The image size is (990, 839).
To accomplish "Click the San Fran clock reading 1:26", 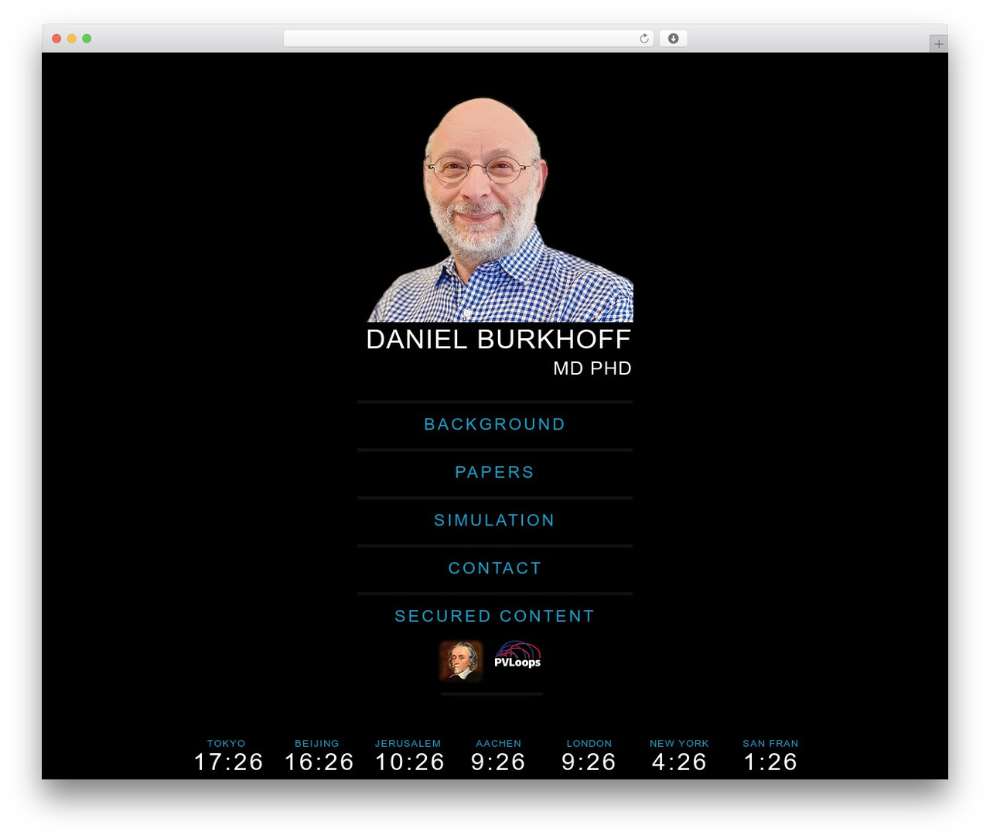I will [x=770, y=762].
